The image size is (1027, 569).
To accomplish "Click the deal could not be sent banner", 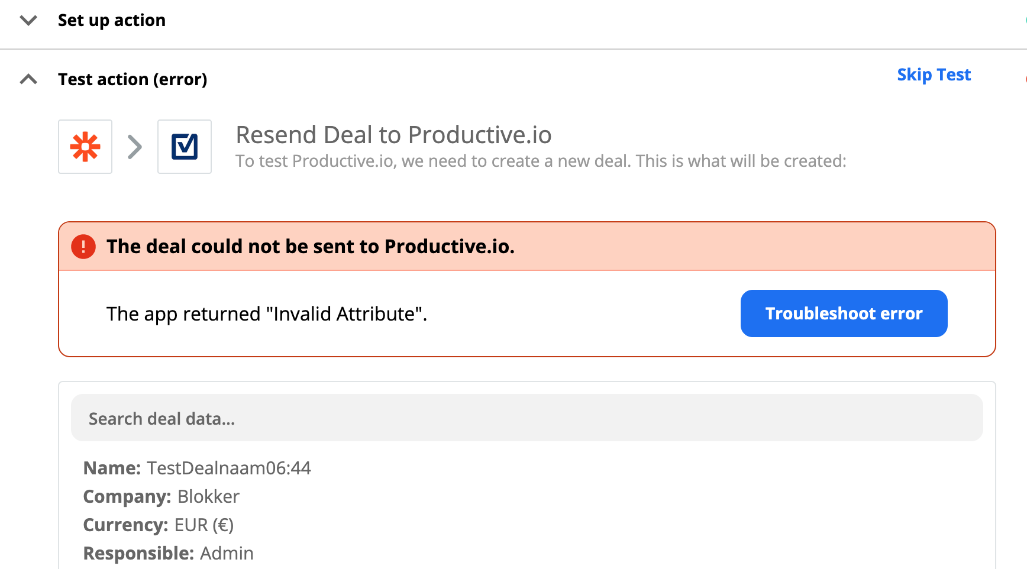I will [x=527, y=247].
